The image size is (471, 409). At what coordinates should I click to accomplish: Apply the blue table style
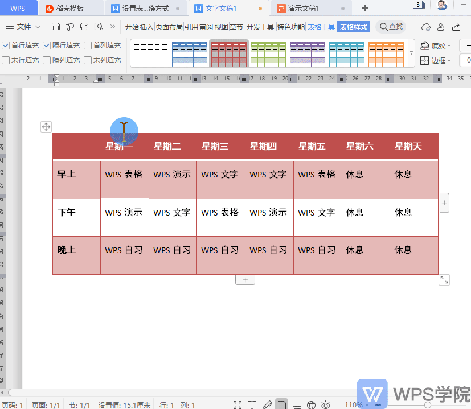click(x=190, y=53)
